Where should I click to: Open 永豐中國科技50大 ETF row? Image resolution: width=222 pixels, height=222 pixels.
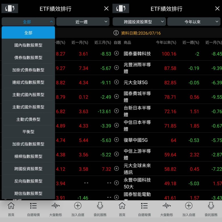point(167,183)
